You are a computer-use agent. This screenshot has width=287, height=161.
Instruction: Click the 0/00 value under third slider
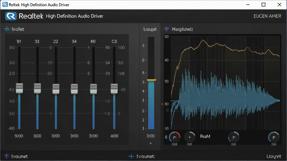56,136
